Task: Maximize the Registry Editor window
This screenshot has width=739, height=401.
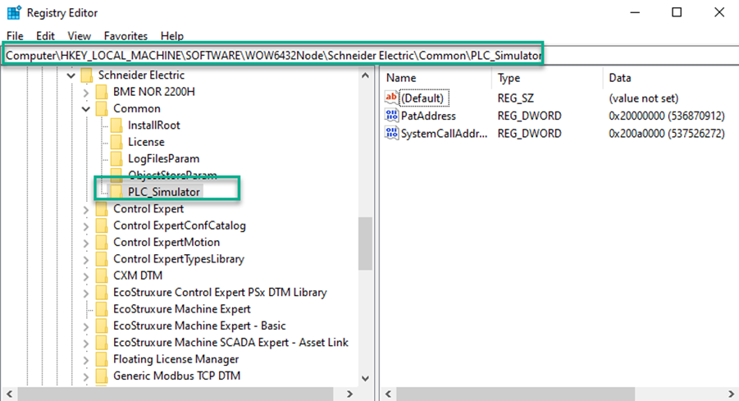Action: [677, 12]
